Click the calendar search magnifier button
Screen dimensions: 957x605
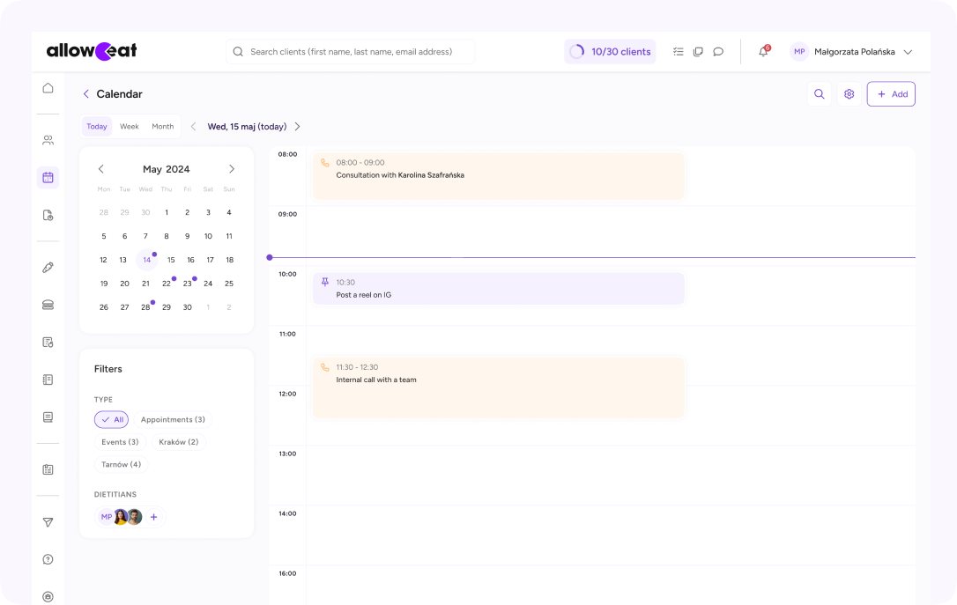(x=819, y=94)
